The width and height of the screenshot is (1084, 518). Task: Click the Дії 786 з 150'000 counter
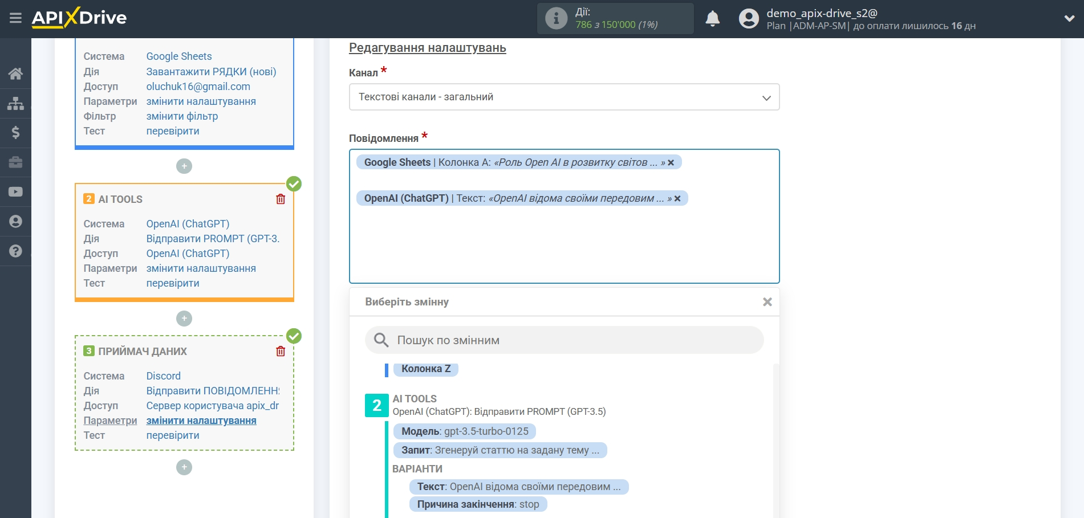coord(616,19)
